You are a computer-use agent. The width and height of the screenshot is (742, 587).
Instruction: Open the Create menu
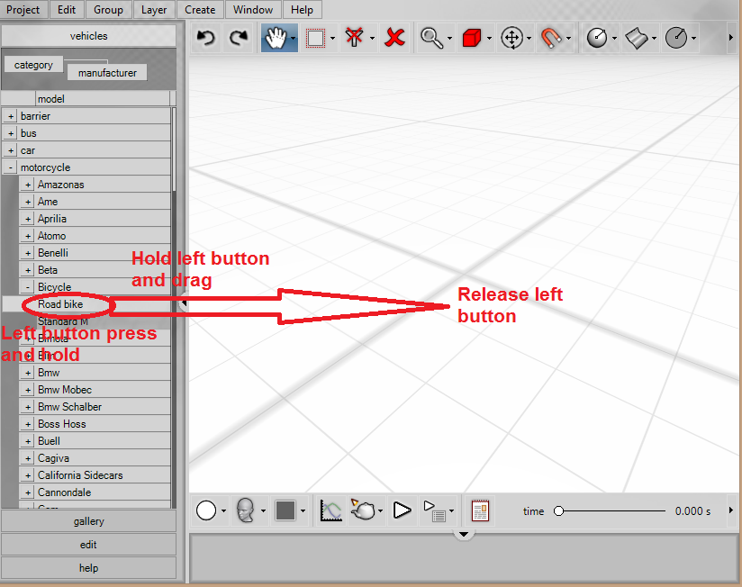pyautogui.click(x=200, y=10)
